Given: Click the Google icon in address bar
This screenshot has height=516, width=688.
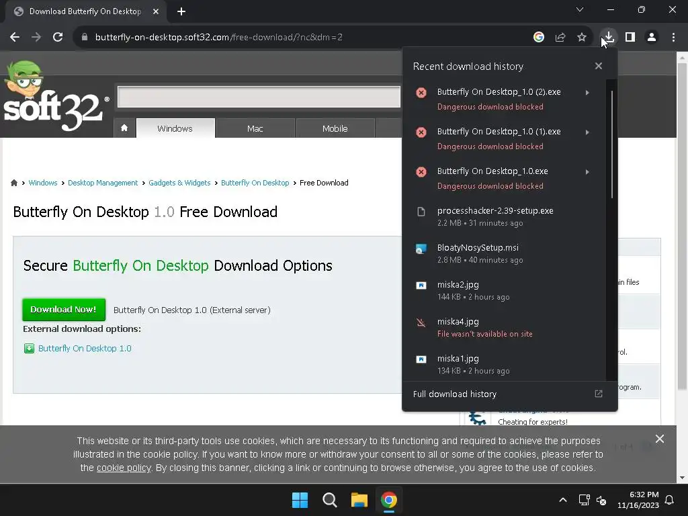Looking at the screenshot, I should point(539,38).
